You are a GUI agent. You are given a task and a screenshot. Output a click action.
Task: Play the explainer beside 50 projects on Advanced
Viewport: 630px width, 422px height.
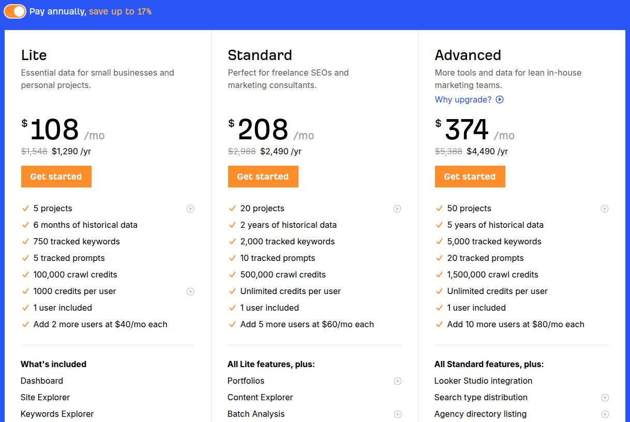tap(604, 208)
